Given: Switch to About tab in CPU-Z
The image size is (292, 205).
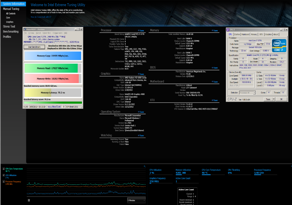Looking at the screenshot, I should pyautogui.click(x=276, y=34).
